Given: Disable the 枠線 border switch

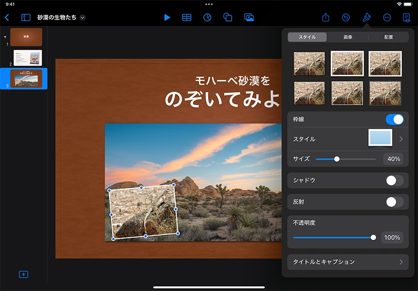Looking at the screenshot, I should 394,120.
